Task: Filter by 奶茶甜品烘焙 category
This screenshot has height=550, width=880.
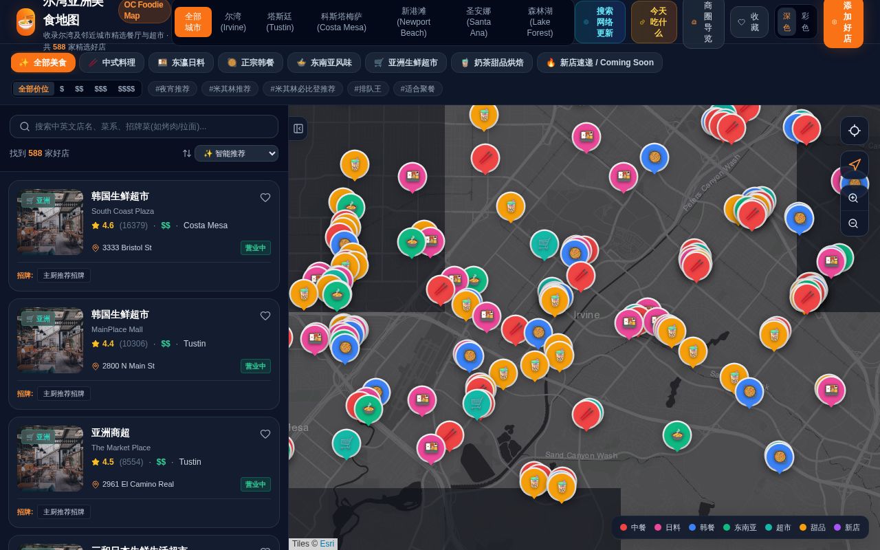Action: tap(492, 63)
